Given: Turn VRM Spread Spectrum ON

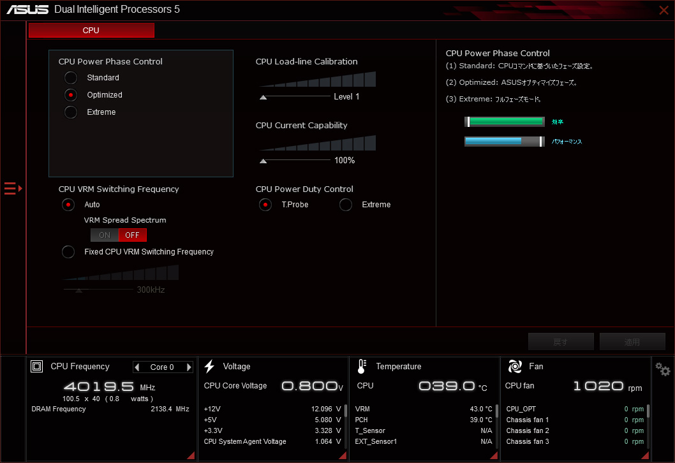Looking at the screenshot, I should [x=105, y=235].
